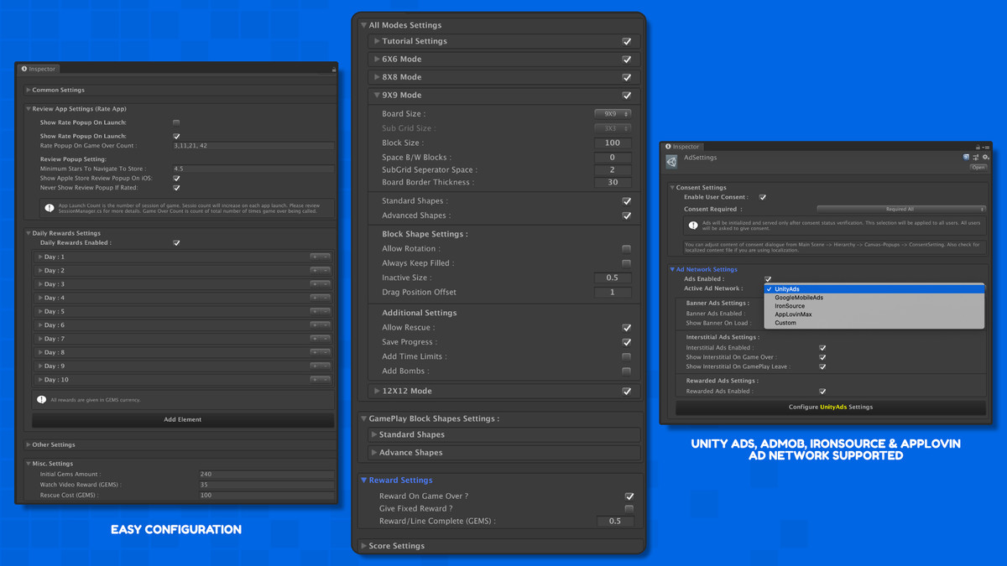Toggle Rewarded Ads Enabled checkbox

822,392
